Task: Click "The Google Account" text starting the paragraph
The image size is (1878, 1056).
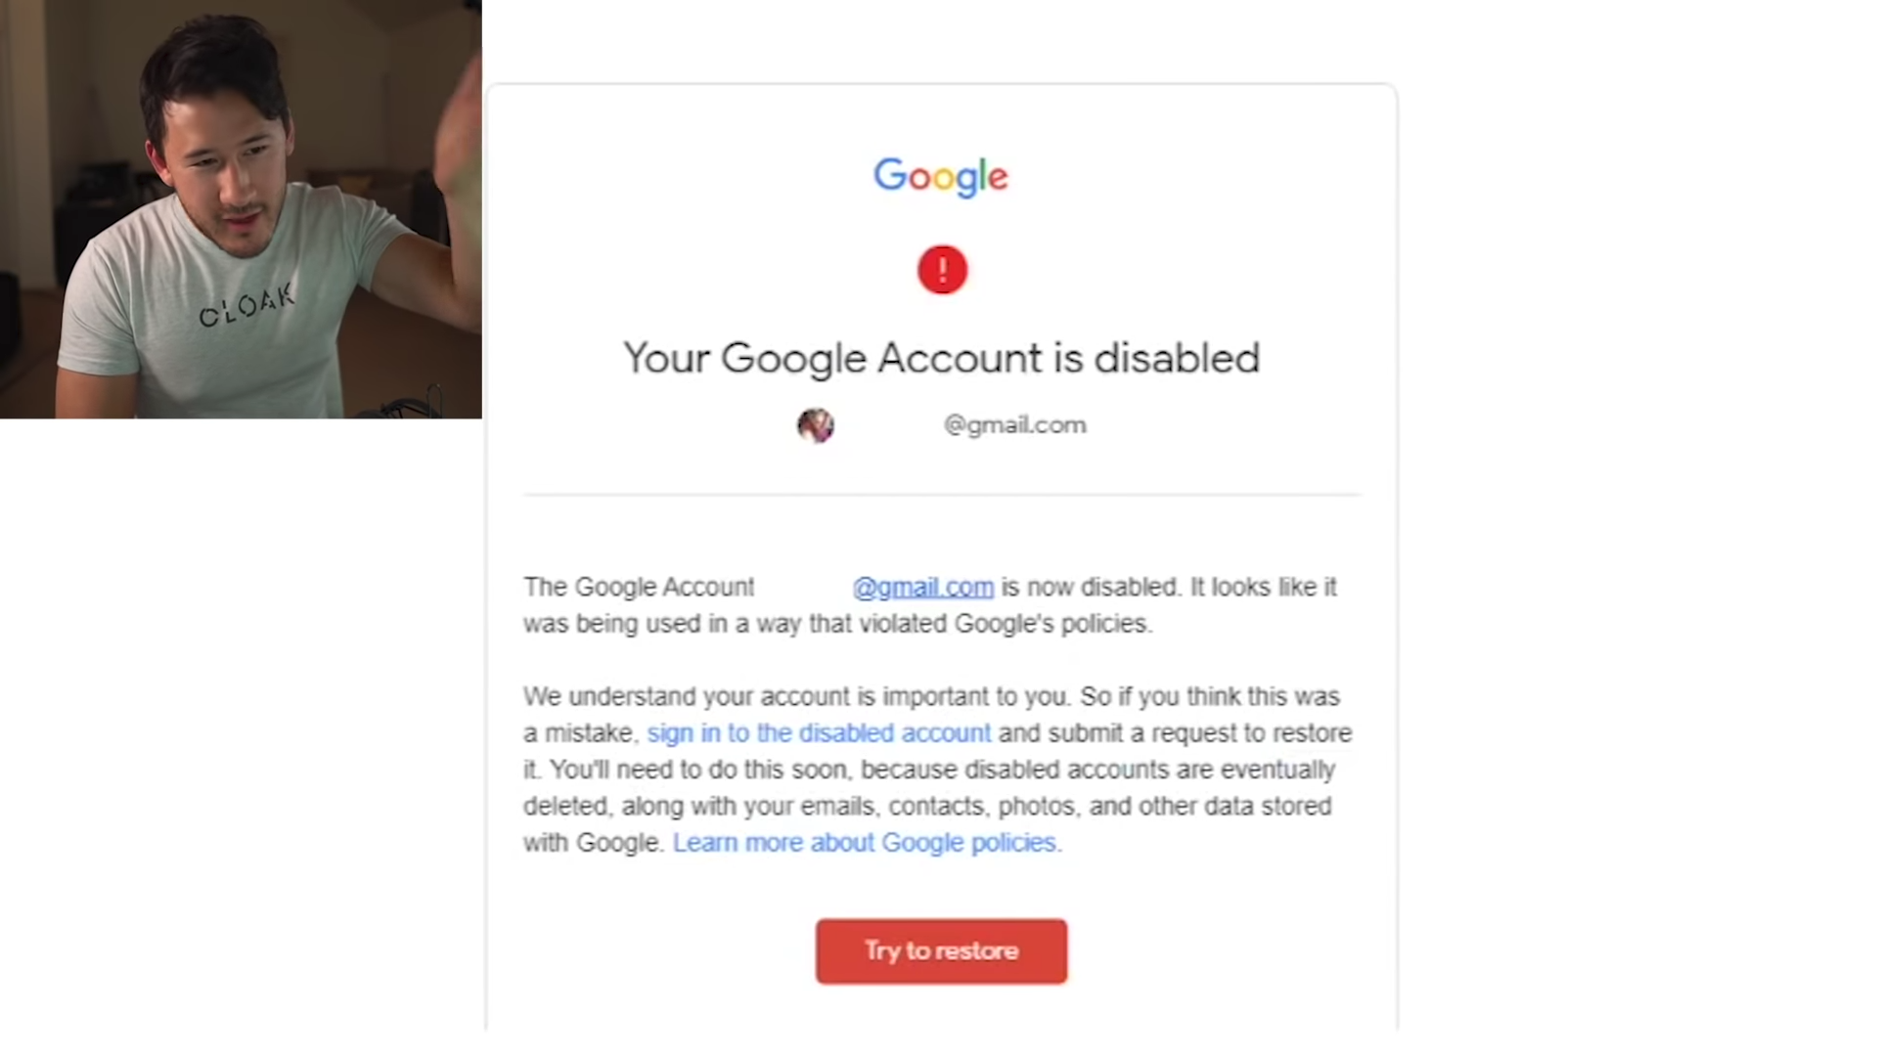Action: 639,588
